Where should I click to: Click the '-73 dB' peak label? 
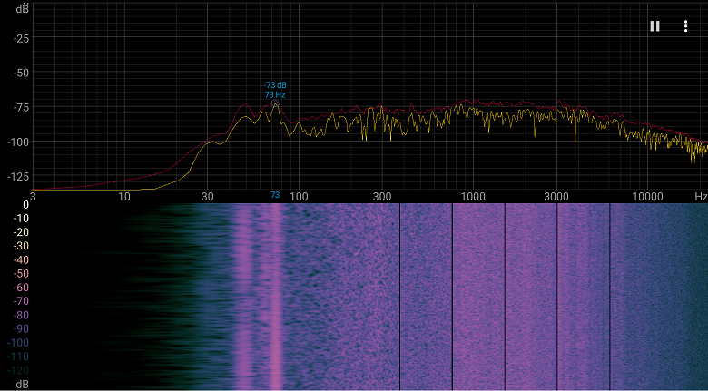275,85
